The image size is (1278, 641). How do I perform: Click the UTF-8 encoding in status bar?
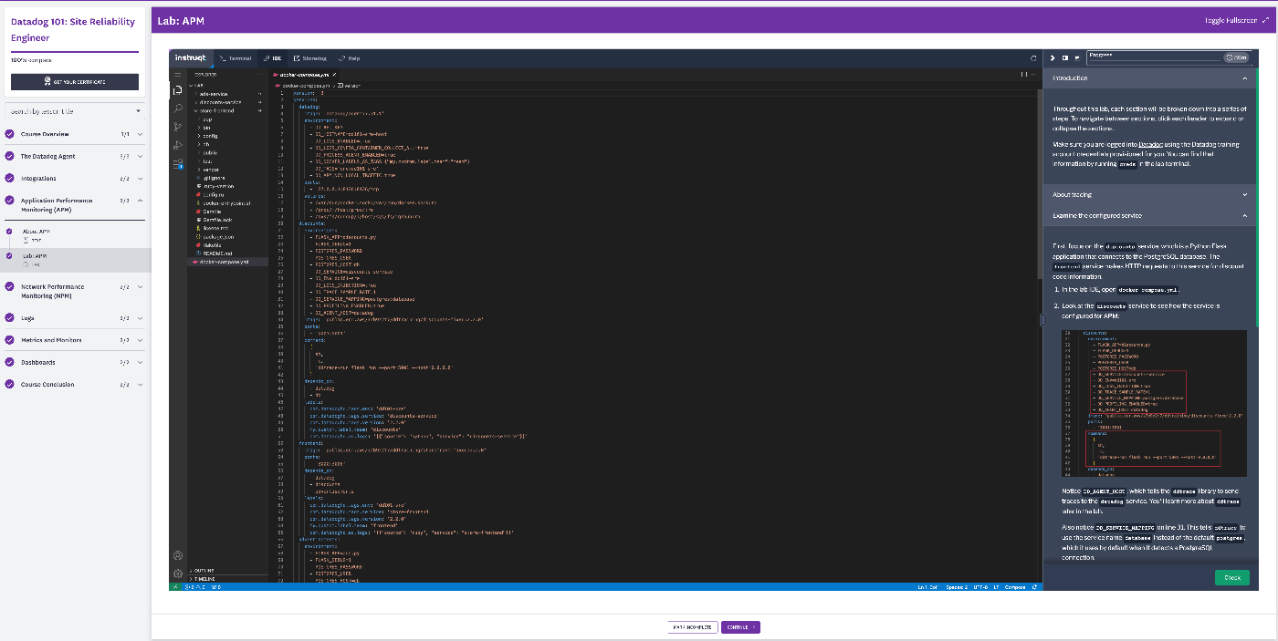[x=979, y=586]
